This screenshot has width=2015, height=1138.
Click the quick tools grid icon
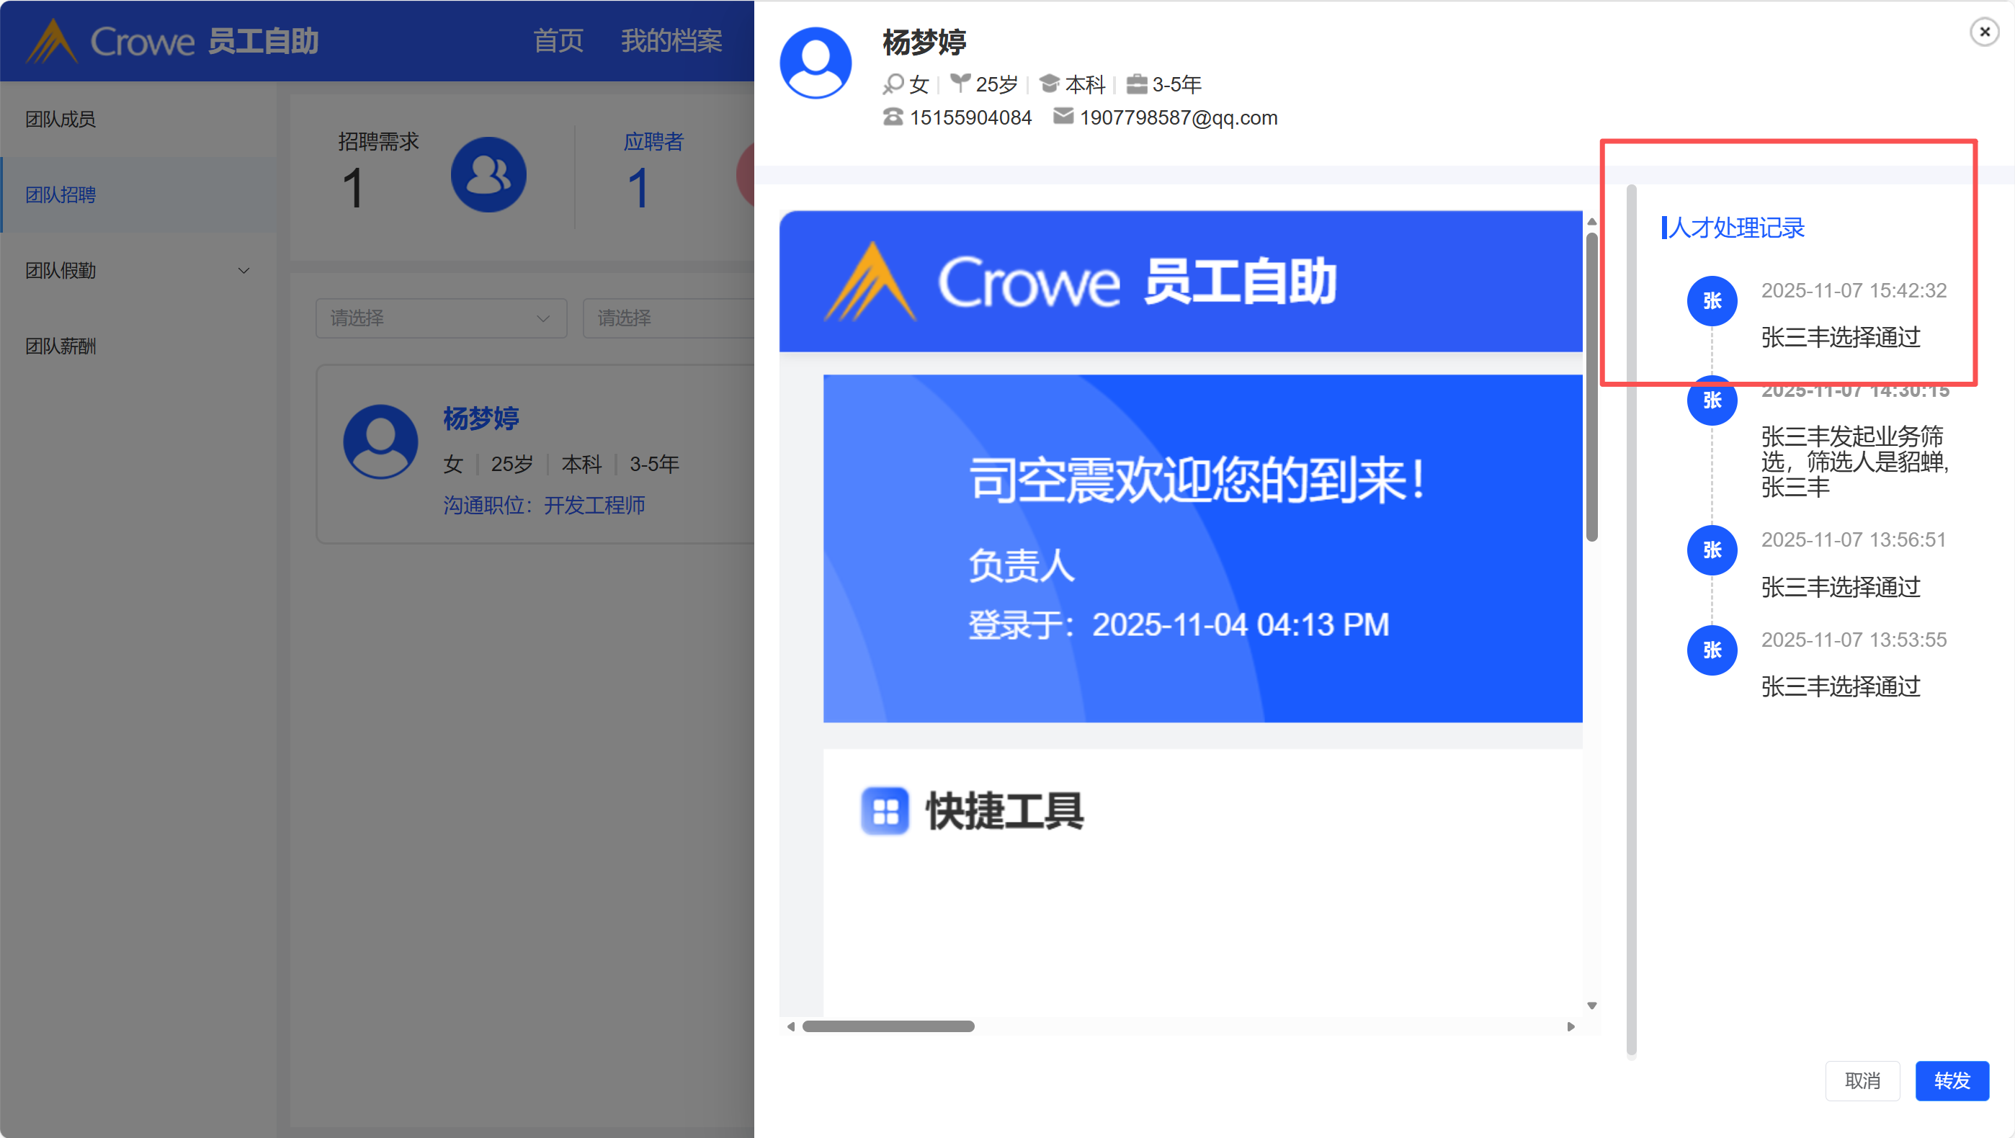pos(885,811)
